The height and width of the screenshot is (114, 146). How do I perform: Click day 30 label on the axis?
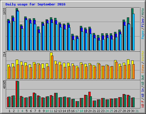click(x=133, y=111)
